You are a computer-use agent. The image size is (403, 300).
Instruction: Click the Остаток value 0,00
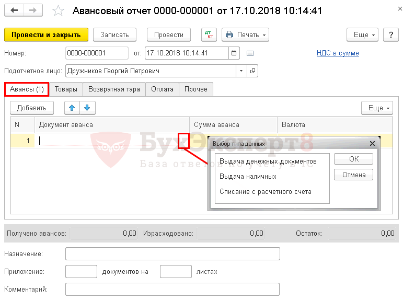[362, 234]
